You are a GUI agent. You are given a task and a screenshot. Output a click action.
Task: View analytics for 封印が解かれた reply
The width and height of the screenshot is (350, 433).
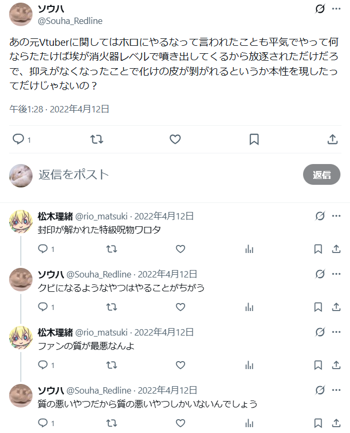tap(249, 249)
